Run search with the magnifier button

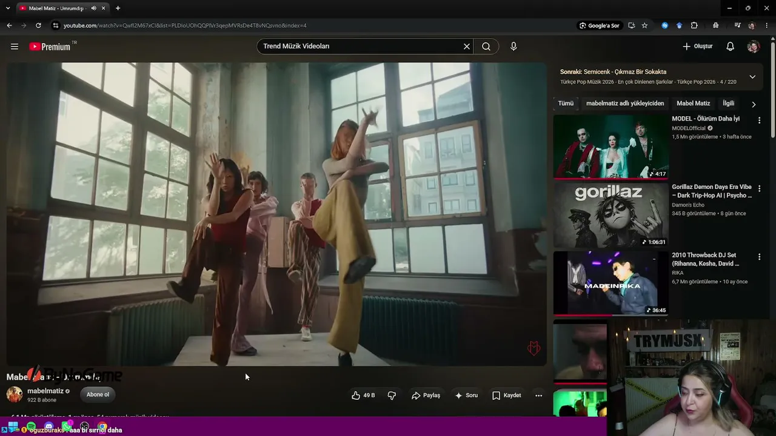(x=486, y=47)
